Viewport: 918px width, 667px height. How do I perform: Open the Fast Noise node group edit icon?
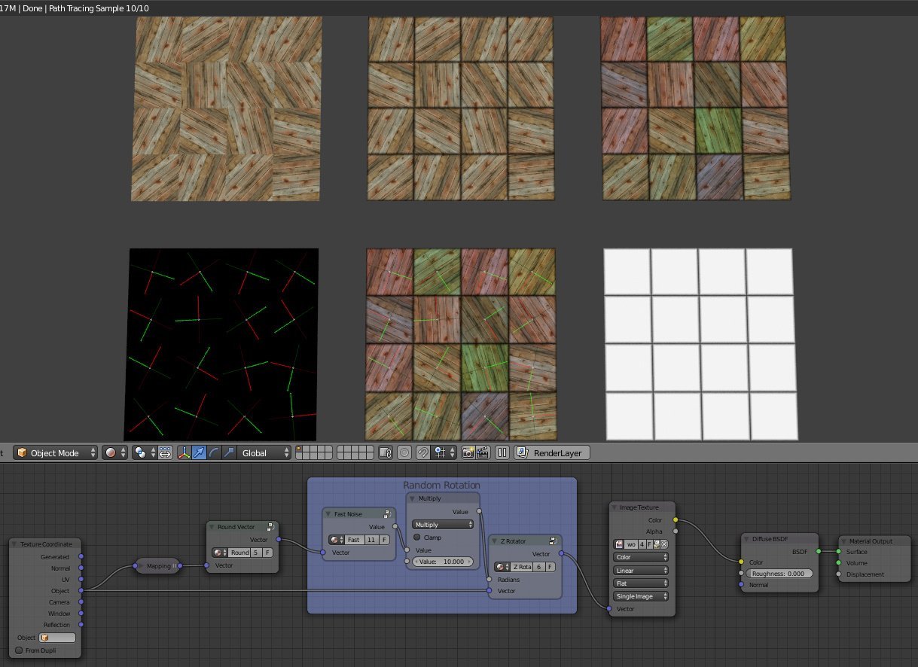[x=389, y=513]
